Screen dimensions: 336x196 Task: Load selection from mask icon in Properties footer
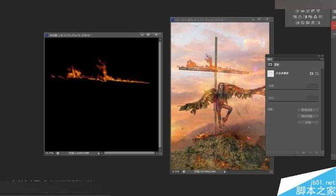[x=297, y=153]
